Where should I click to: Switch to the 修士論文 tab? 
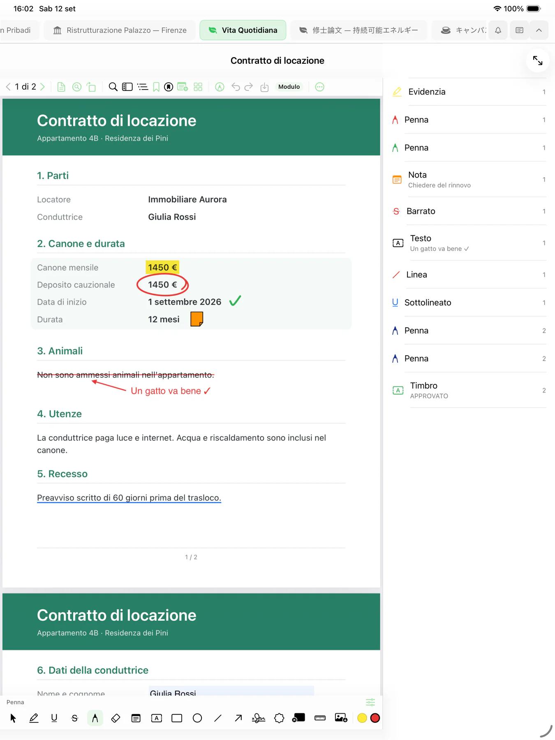pos(358,30)
